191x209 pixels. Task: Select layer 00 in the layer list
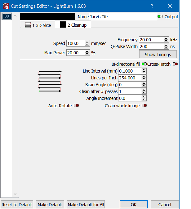pyautogui.click(x=7, y=16)
